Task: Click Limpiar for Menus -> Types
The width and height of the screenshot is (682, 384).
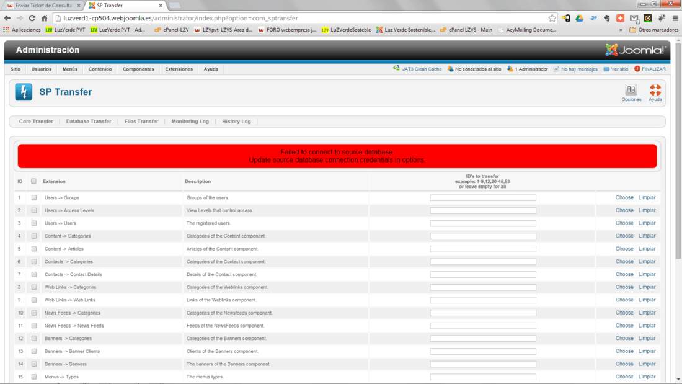Action: pos(647,377)
